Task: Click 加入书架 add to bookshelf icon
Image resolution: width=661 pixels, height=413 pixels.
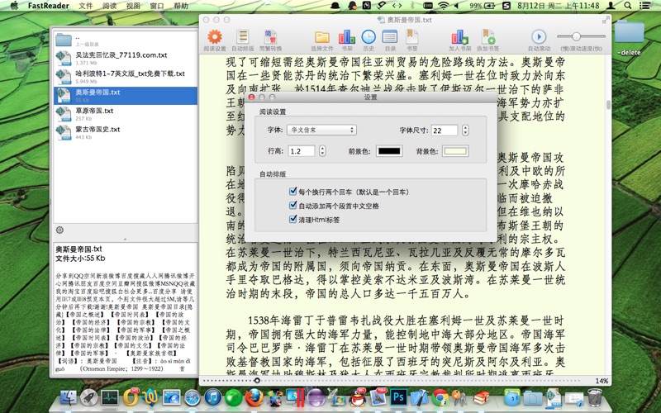Action: tap(459, 37)
